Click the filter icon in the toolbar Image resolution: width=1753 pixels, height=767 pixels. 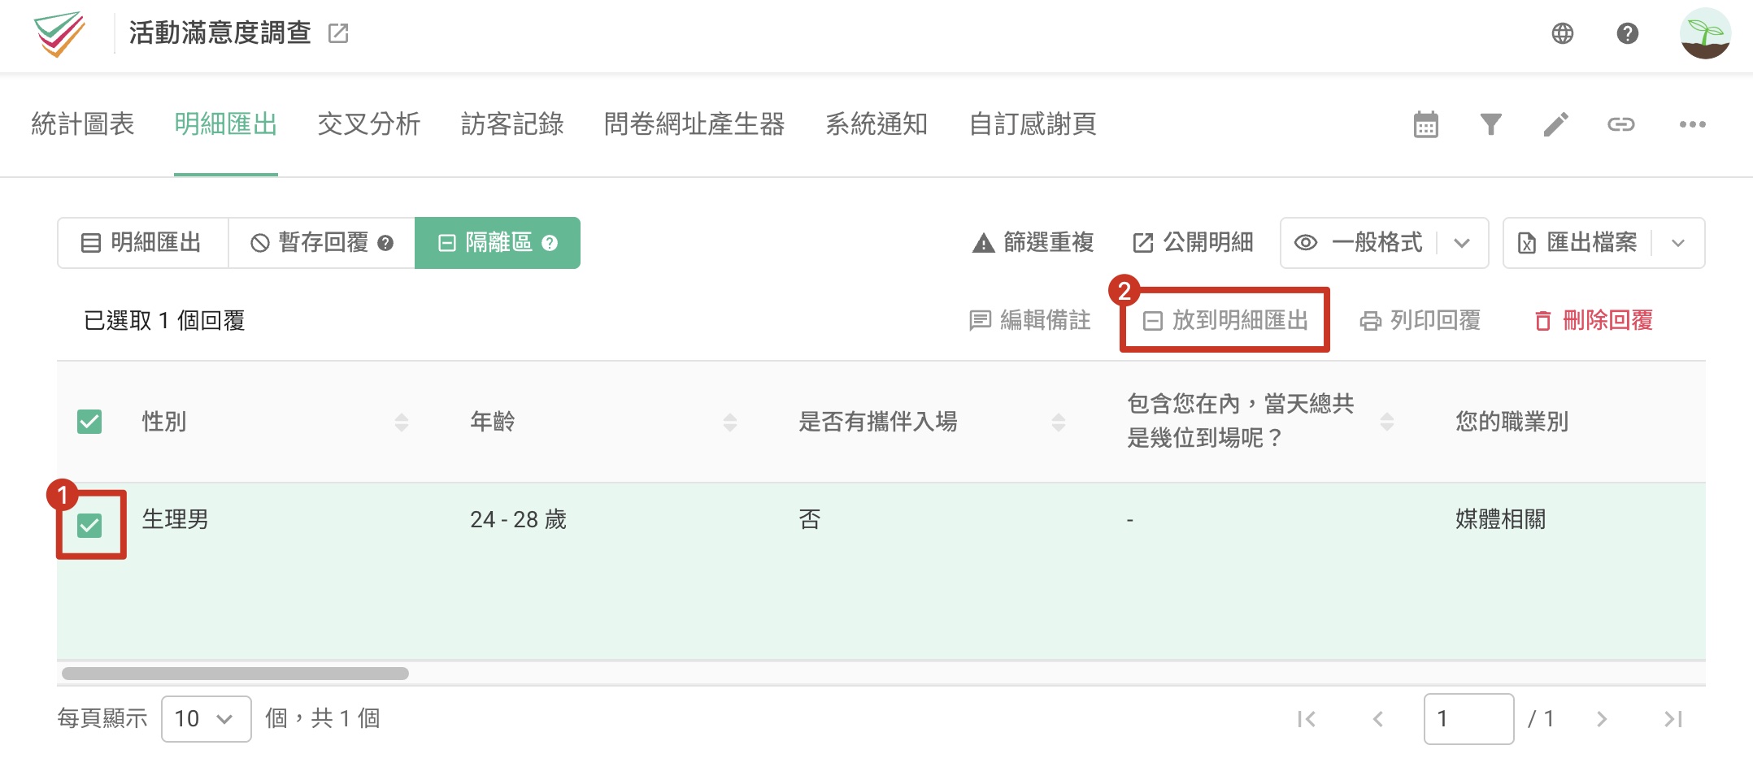click(1490, 124)
